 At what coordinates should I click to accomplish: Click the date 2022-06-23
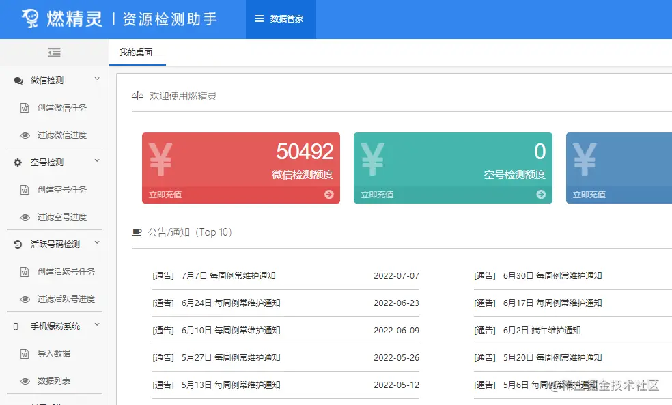pos(396,303)
